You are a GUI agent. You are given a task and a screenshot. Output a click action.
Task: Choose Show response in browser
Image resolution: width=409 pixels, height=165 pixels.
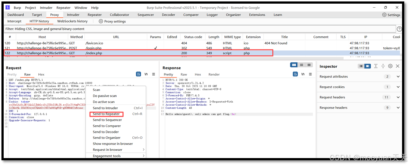click(x=113, y=144)
